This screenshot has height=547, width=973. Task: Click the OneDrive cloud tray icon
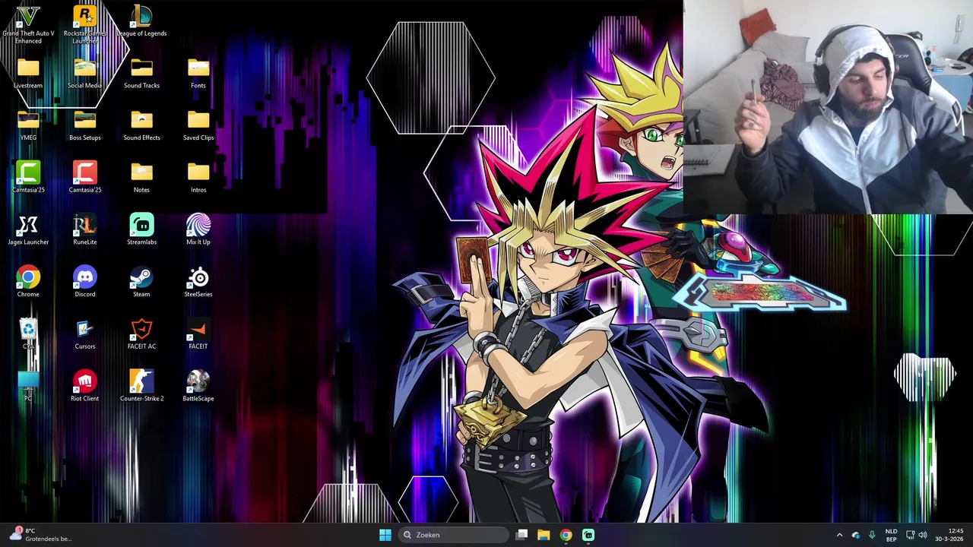click(855, 535)
